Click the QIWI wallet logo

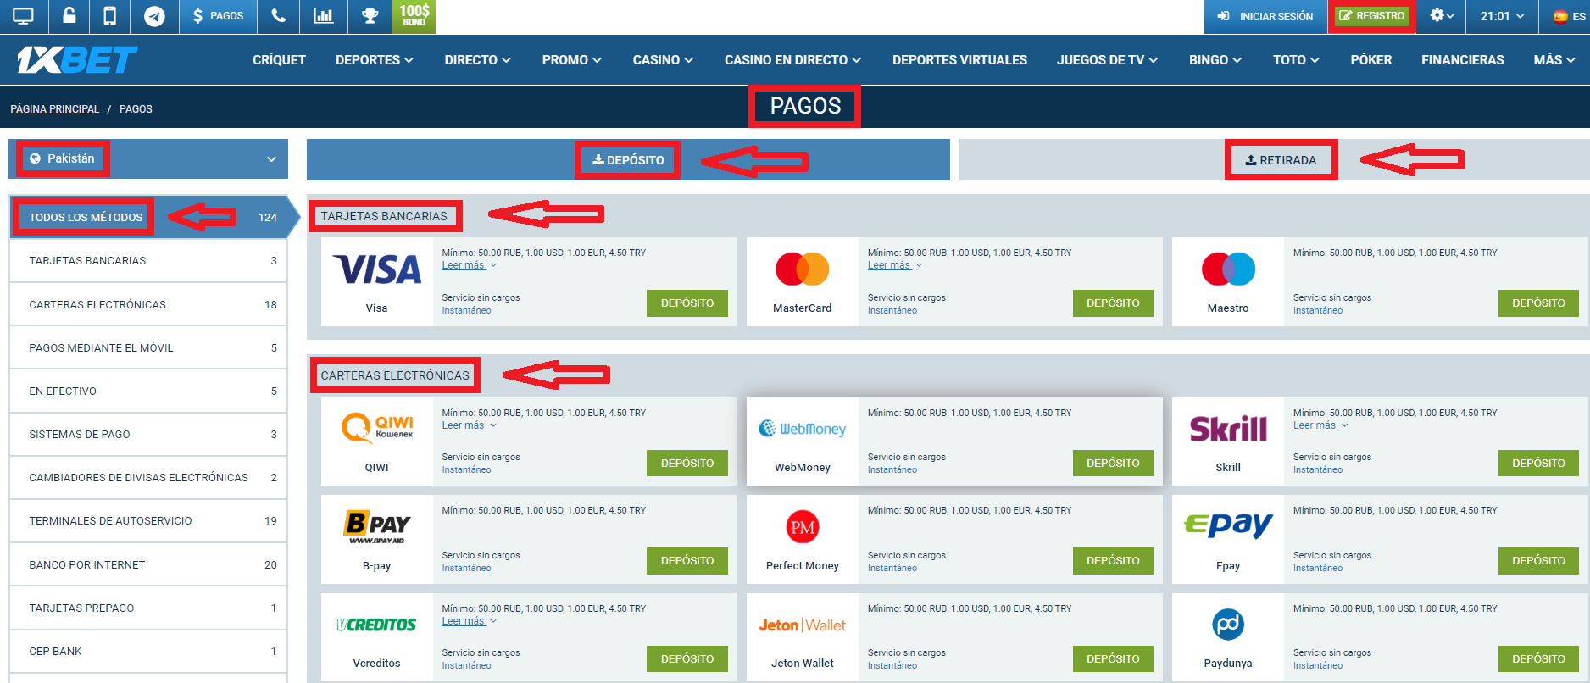pos(377,427)
